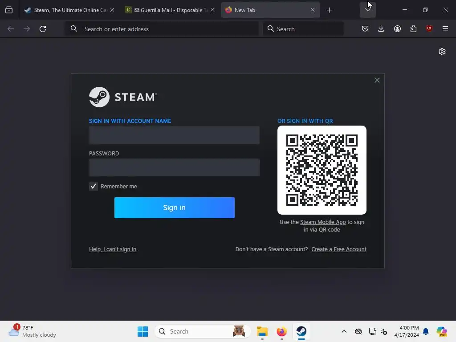Go back one page in Firefox

point(11,29)
